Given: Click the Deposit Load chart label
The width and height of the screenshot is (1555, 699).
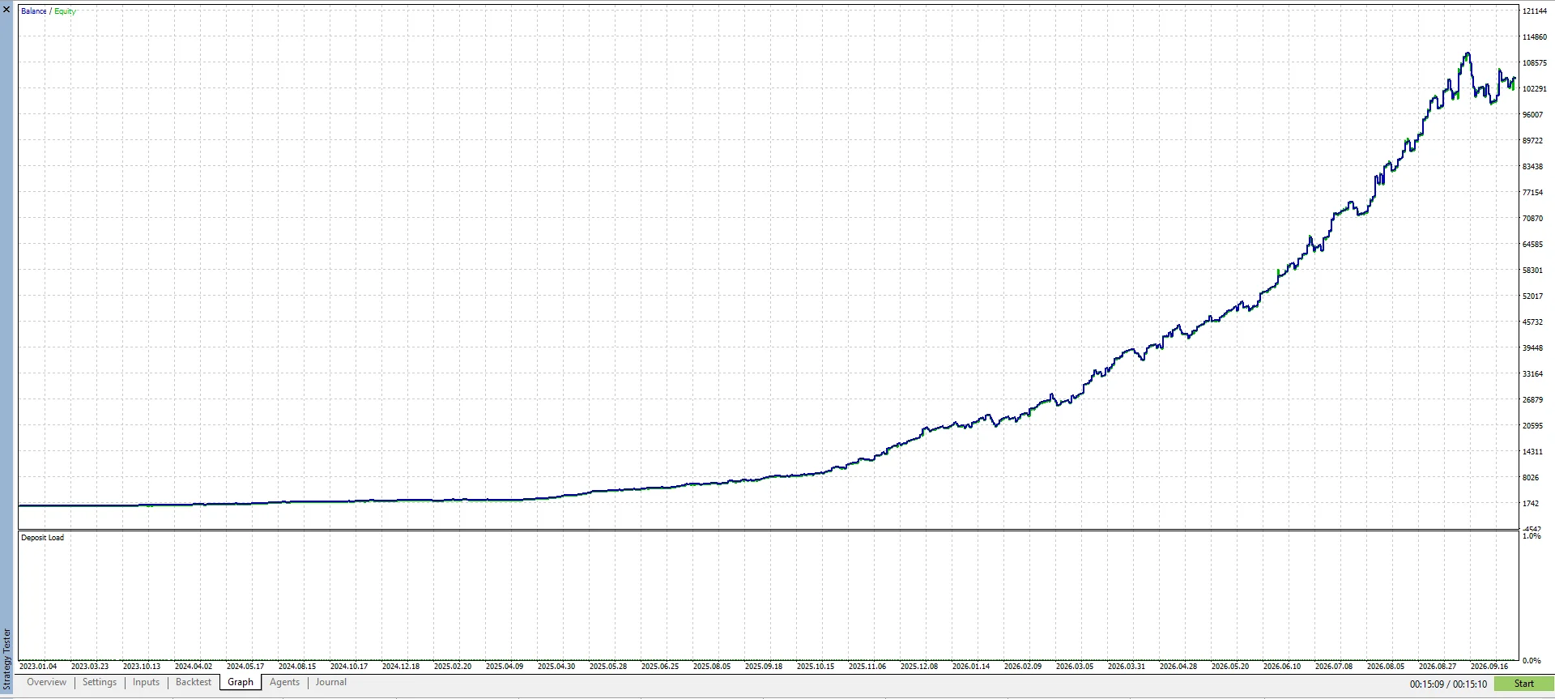Looking at the screenshot, I should click(x=42, y=538).
